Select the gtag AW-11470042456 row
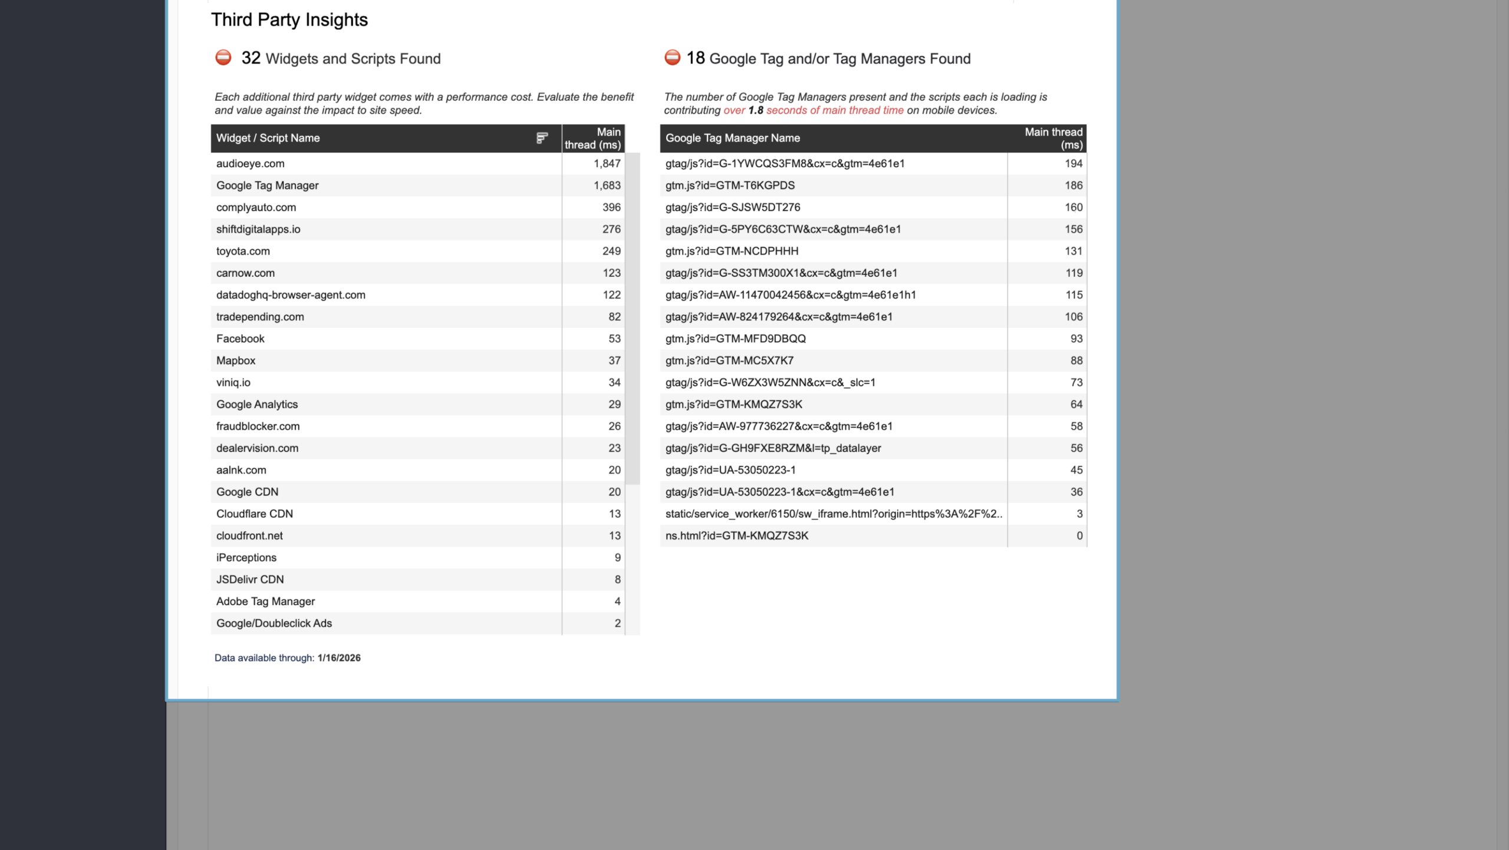 (873, 295)
